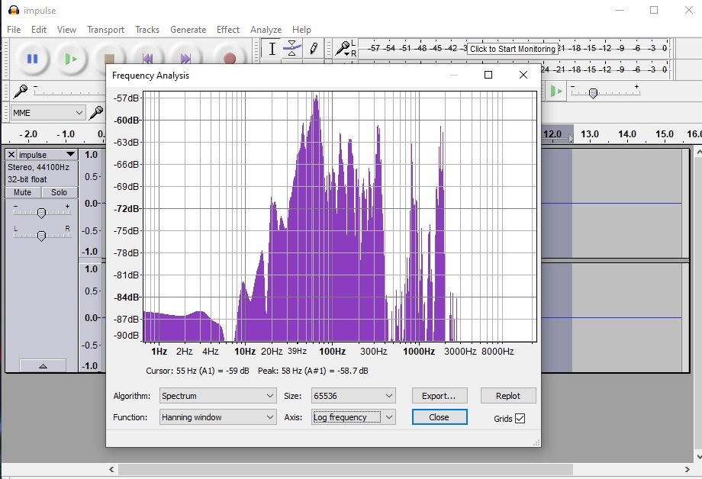Open the Analyze menu
702x479 pixels.
(266, 30)
